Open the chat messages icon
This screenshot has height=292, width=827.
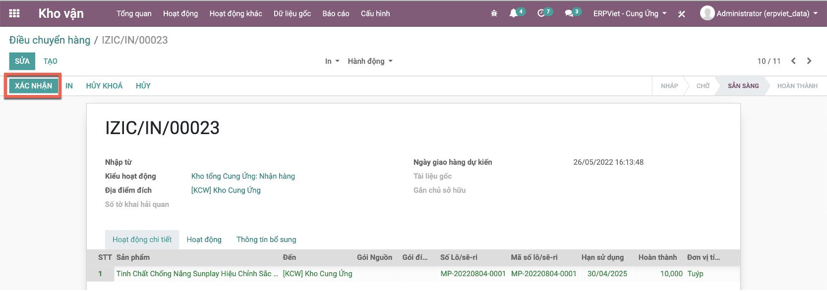click(569, 13)
